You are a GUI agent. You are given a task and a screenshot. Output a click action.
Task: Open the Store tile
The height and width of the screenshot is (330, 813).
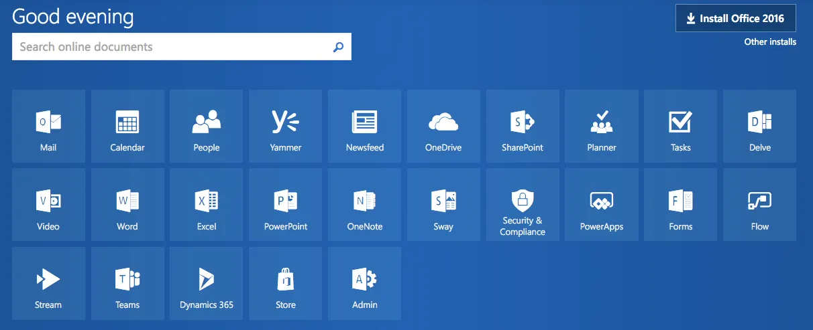pos(286,283)
